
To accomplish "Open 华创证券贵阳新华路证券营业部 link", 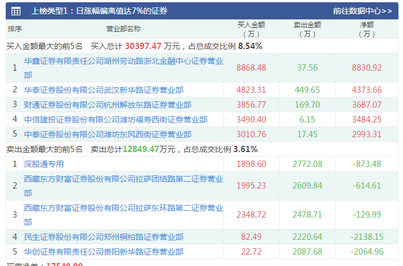I will 104,252.
